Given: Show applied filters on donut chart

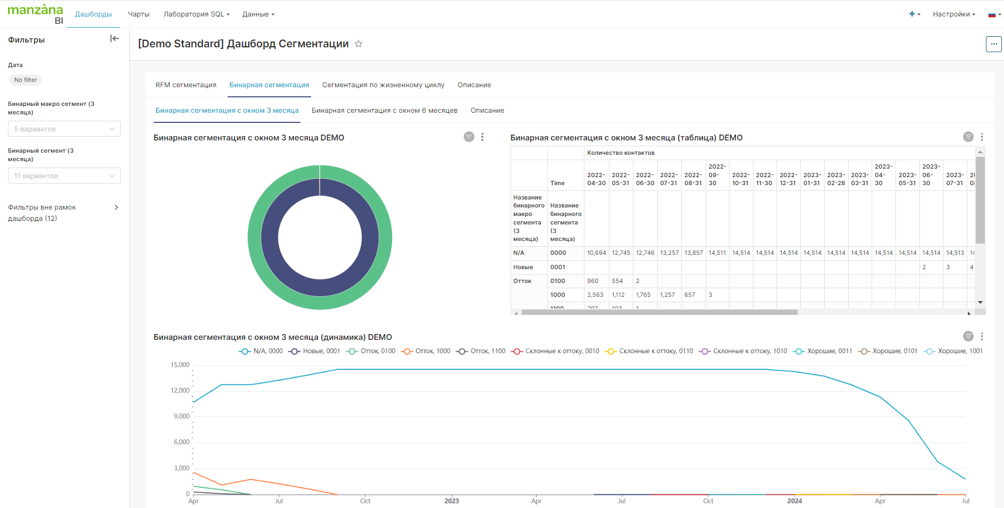Looking at the screenshot, I should 468,137.
